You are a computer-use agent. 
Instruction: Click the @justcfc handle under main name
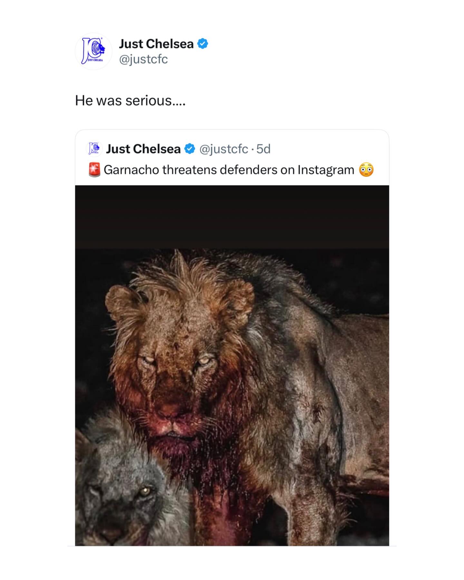(143, 59)
